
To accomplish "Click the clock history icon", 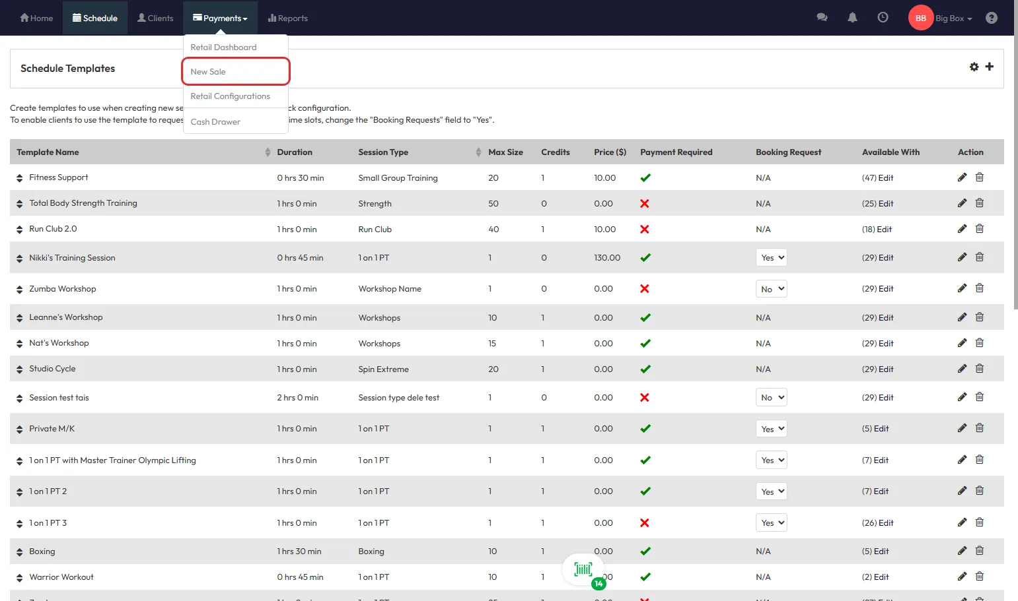I will 883,18.
